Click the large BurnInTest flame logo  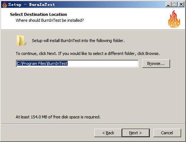[x=174, y=19]
